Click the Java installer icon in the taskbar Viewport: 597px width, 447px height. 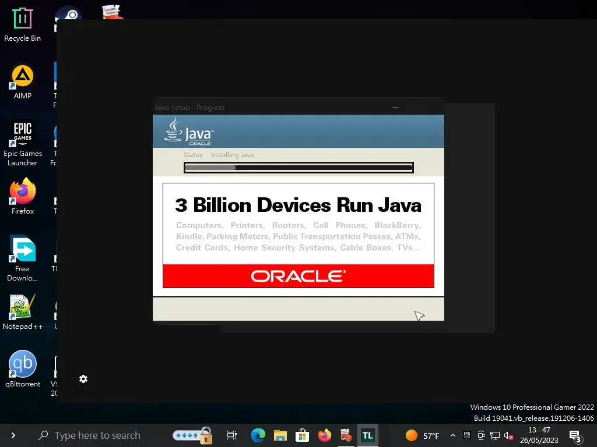click(346, 435)
